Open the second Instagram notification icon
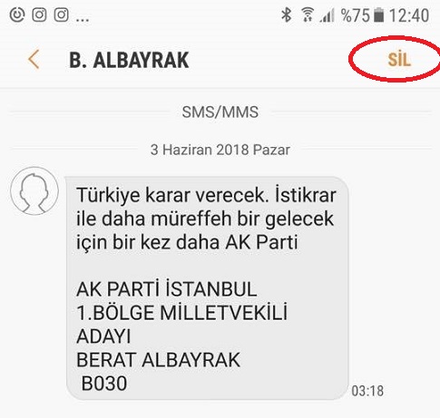The height and width of the screenshot is (418, 440). pos(61,15)
